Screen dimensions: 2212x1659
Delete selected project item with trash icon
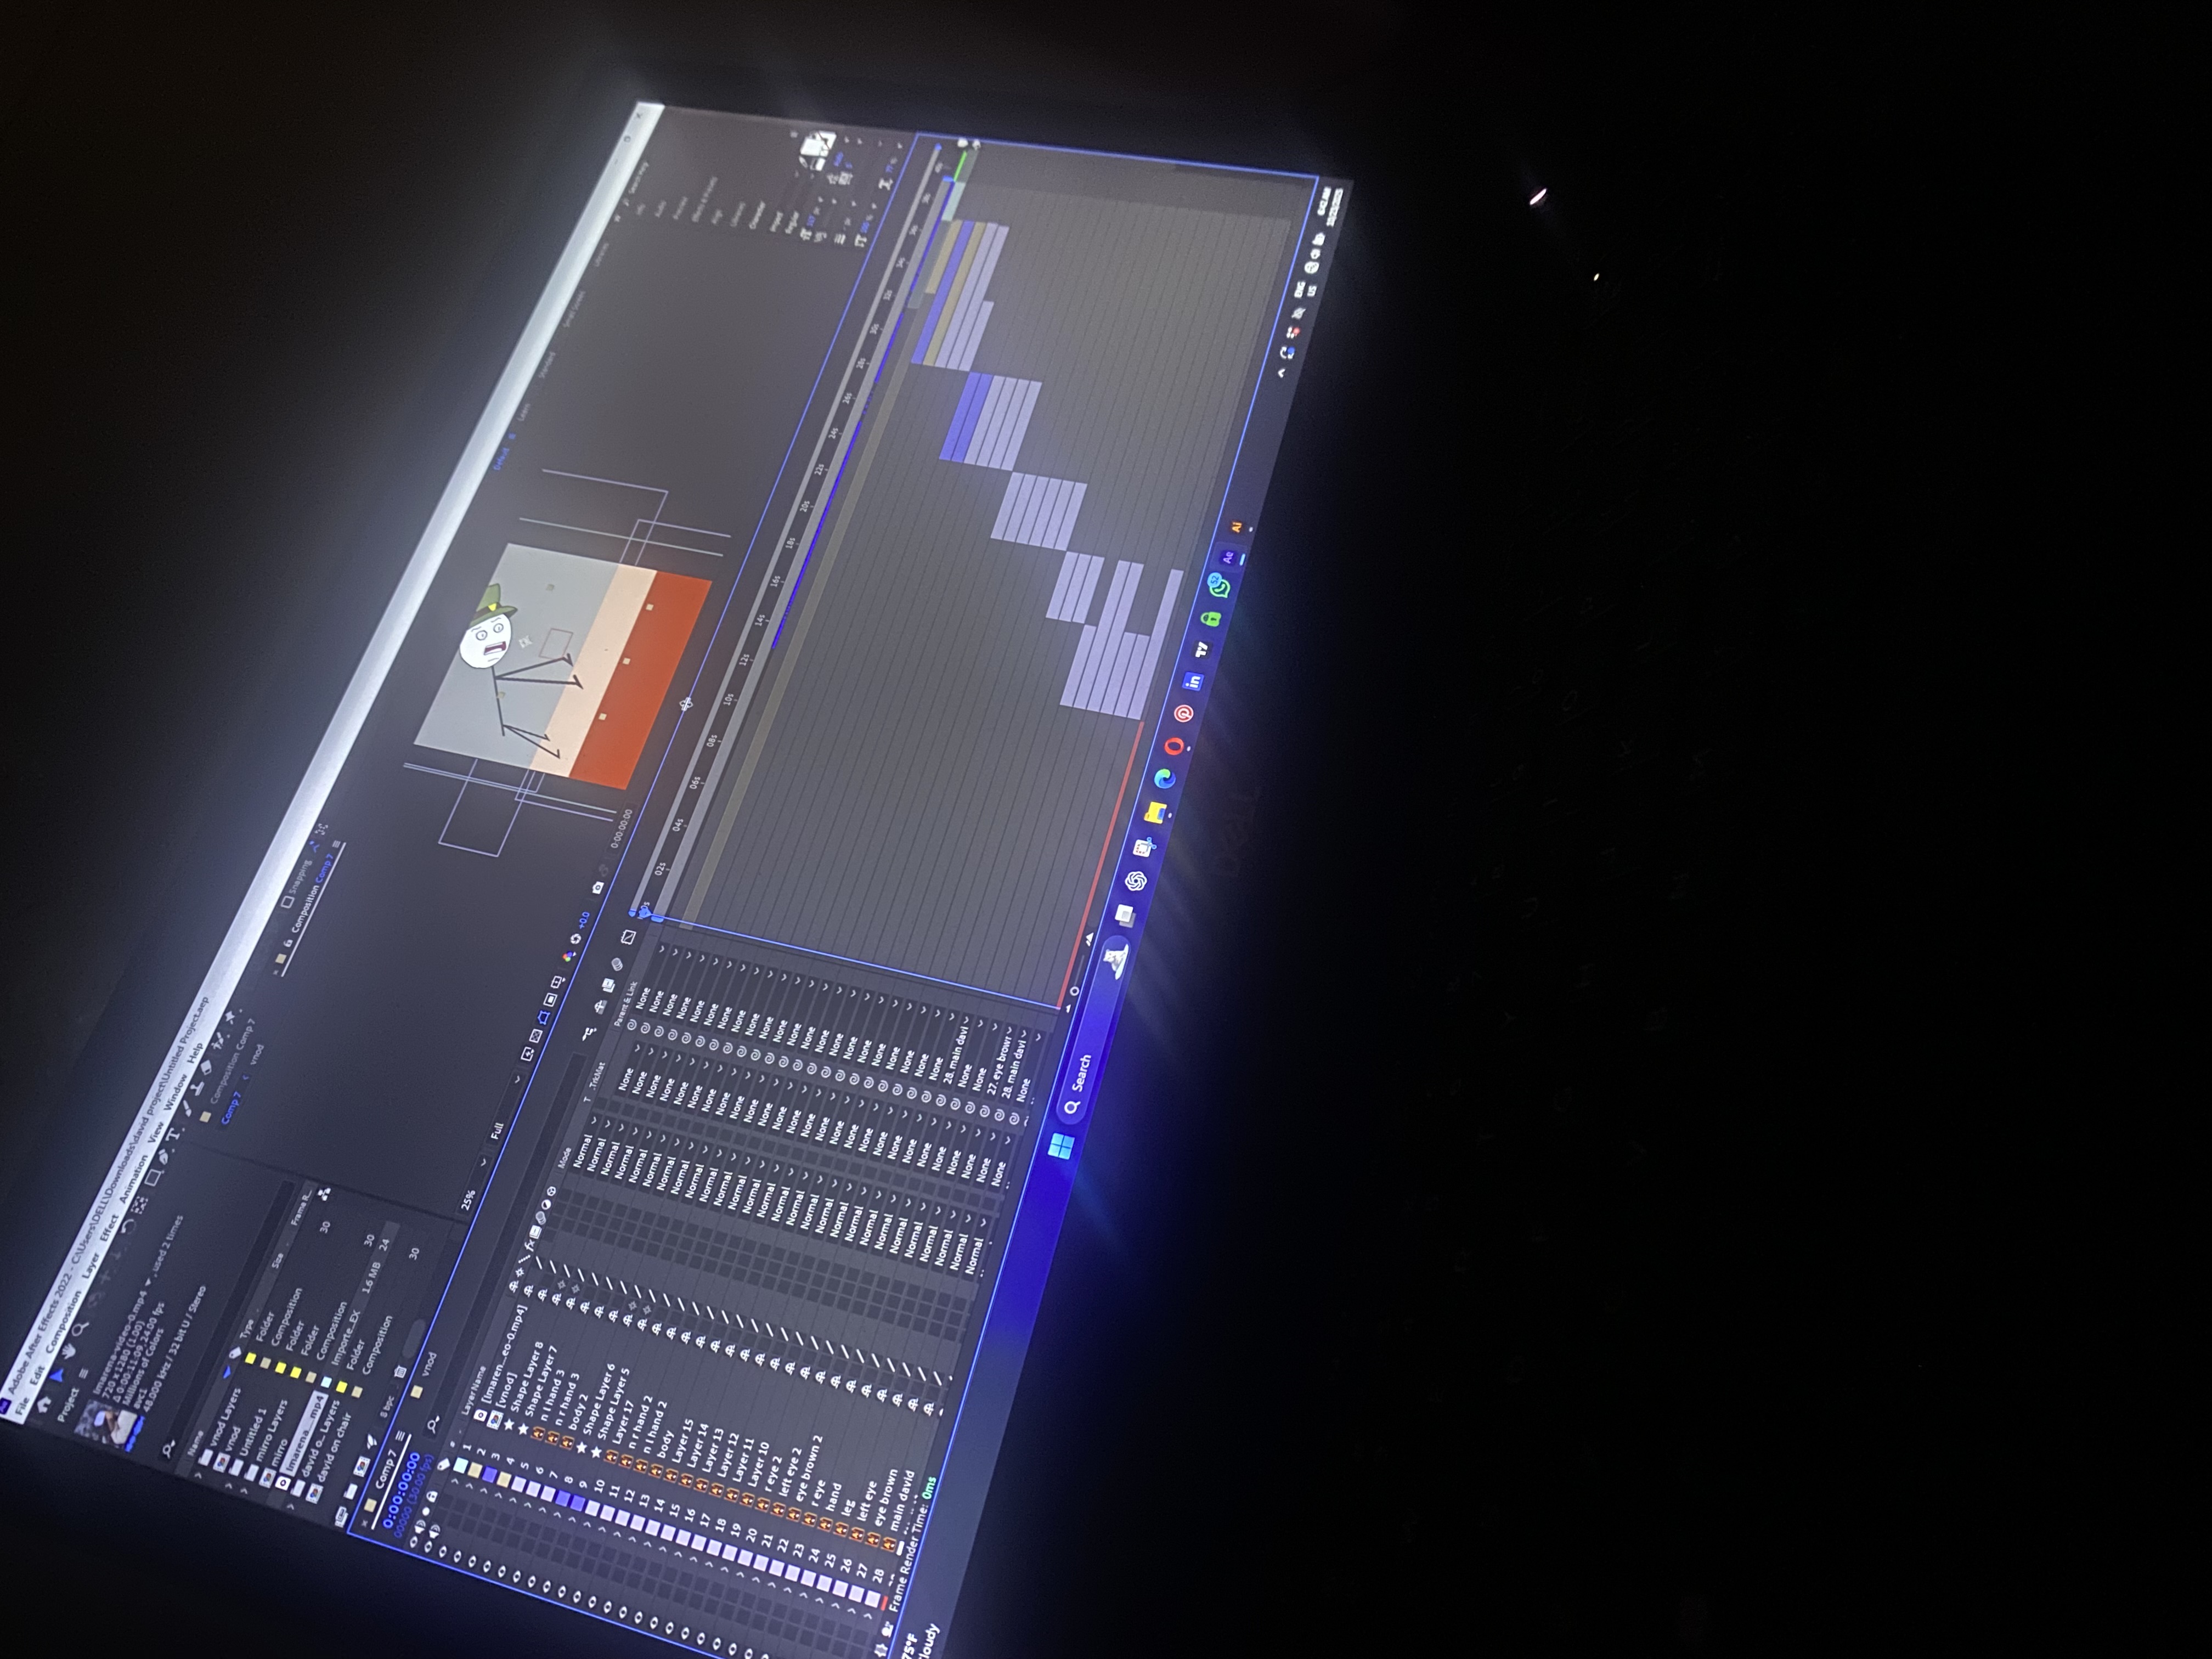point(400,1371)
